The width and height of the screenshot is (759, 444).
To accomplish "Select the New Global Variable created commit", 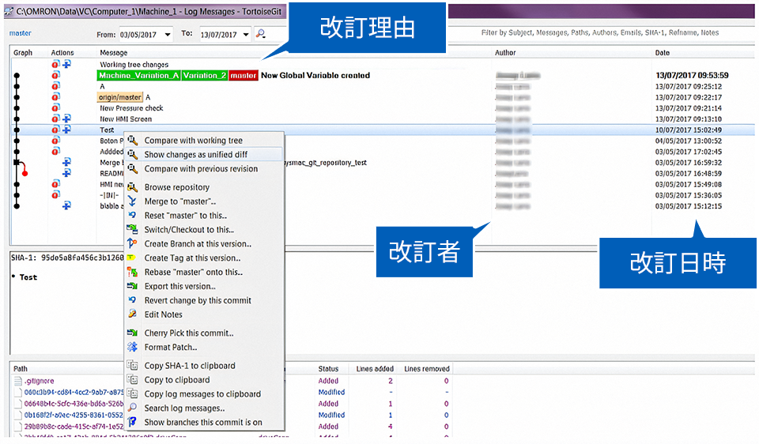I will (383, 76).
